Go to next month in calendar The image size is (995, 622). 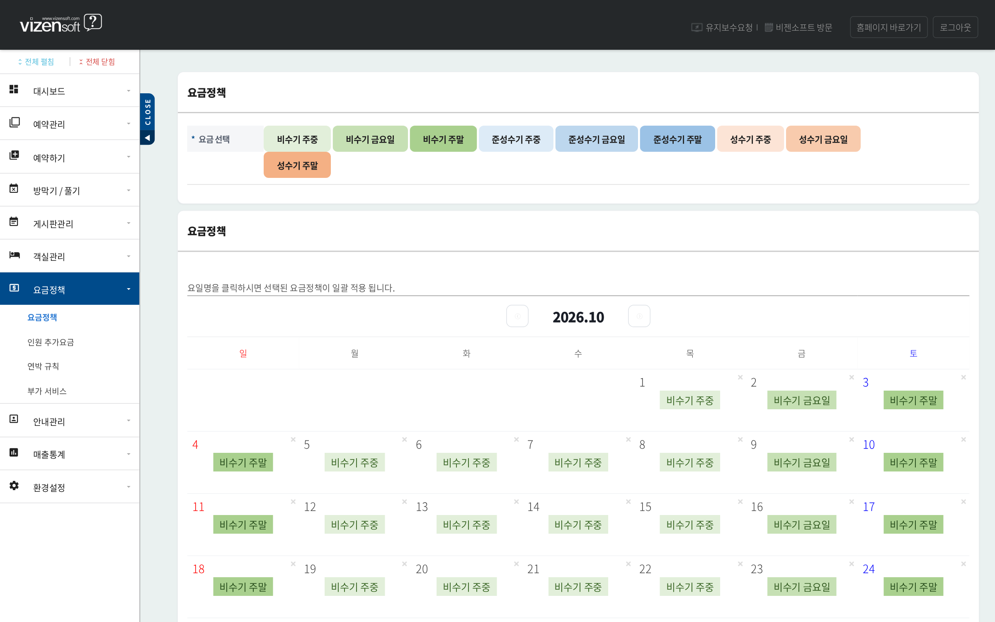point(639,316)
